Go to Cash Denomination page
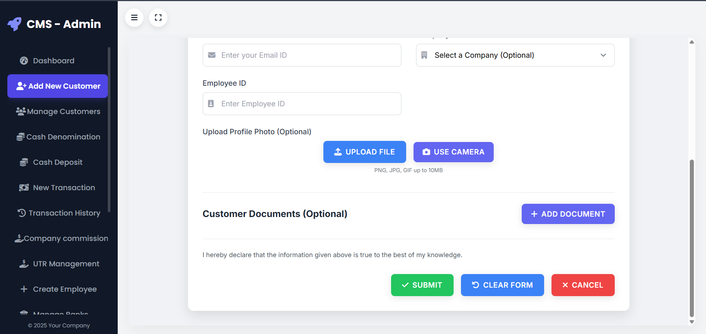706x334 pixels. tap(58, 137)
